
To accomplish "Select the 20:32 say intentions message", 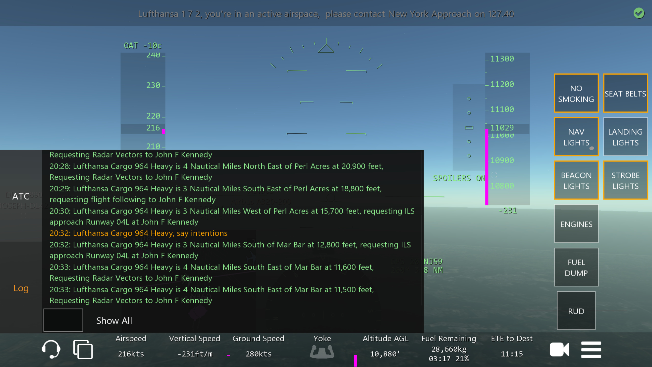I will tap(138, 233).
